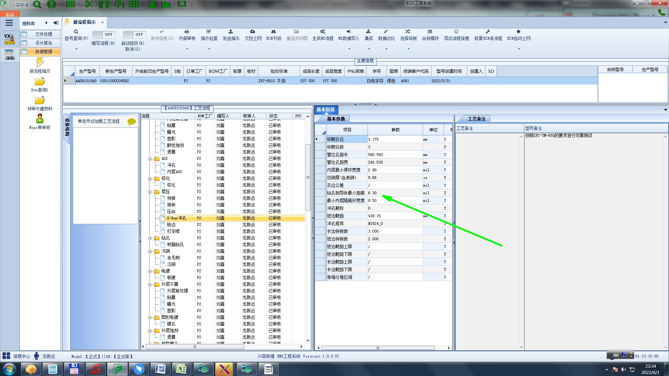
Task: Select the 工艺备注 tab
Action: (x=476, y=119)
